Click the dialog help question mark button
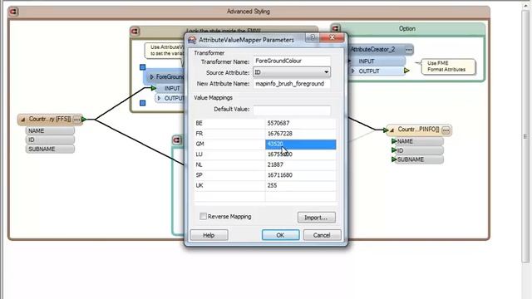The height and width of the screenshot is (299, 532). pos(313,37)
